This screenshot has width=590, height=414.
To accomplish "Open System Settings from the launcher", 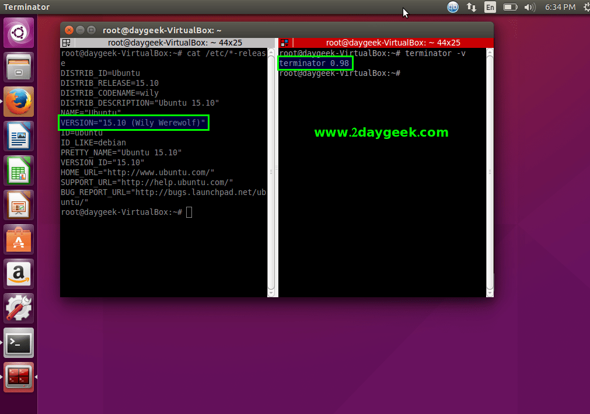I will click(18, 308).
